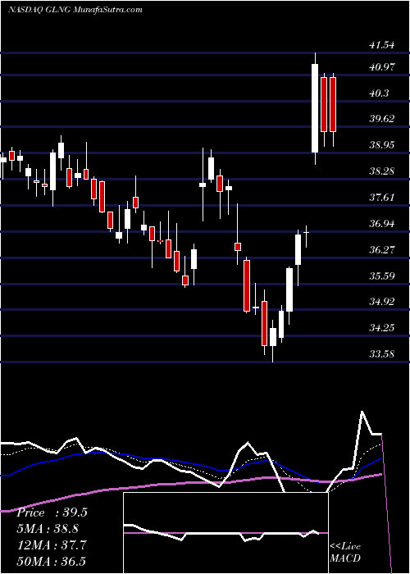Select the 39.62 price axis label
This screenshot has height=574, width=410.
click(382, 119)
